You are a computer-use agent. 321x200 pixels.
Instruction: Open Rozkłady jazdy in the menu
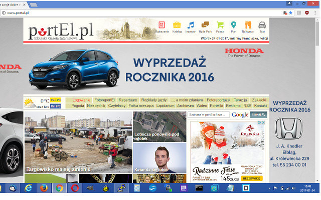tap(154, 100)
